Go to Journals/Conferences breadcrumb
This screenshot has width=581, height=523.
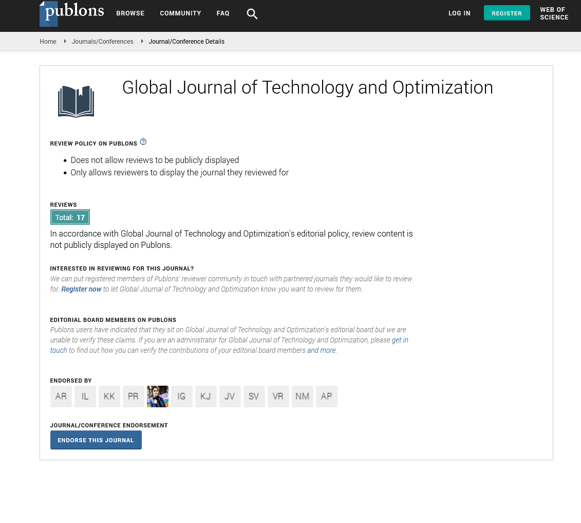click(x=102, y=42)
